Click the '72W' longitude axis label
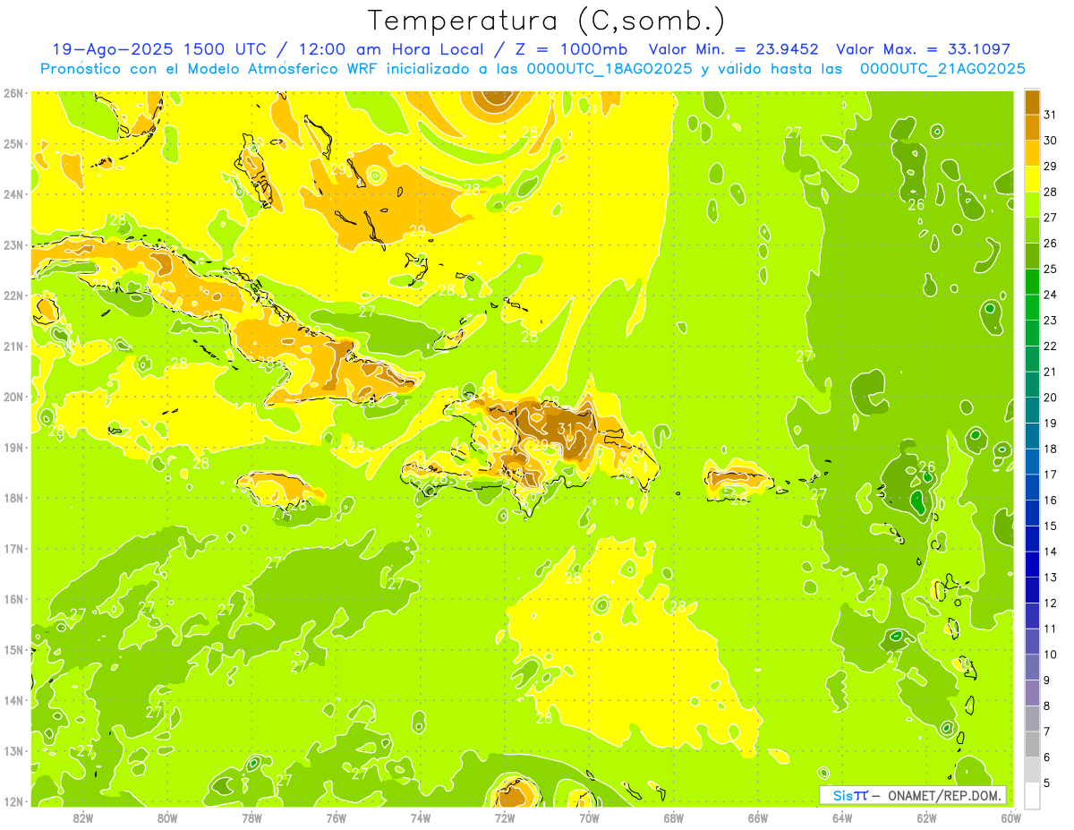The image size is (1074, 830). 505,817
